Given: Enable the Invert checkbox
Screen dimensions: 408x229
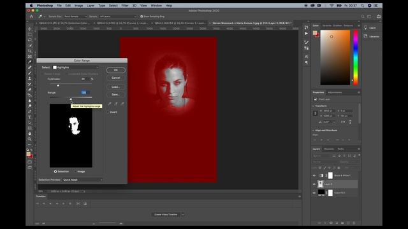Looking at the screenshot, I should coord(108,112).
